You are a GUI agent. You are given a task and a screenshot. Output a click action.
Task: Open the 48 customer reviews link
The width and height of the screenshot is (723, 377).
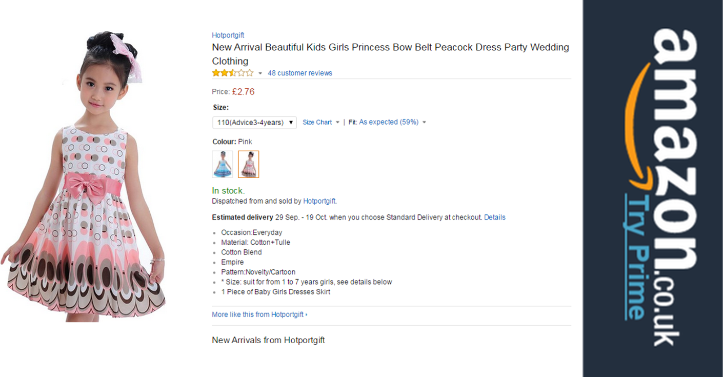tap(300, 73)
